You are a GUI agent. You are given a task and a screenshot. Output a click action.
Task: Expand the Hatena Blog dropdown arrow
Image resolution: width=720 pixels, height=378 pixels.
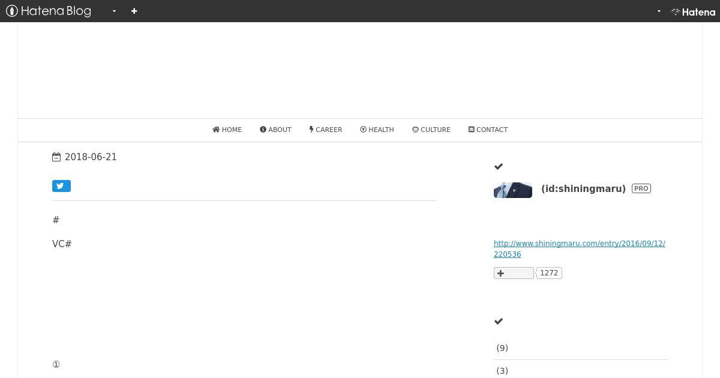pyautogui.click(x=114, y=11)
